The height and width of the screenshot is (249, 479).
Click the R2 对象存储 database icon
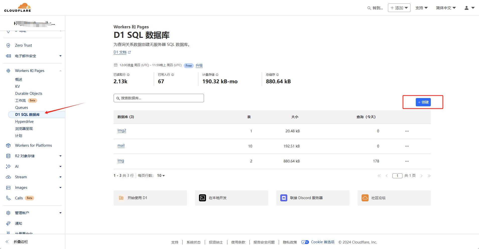coord(8,156)
